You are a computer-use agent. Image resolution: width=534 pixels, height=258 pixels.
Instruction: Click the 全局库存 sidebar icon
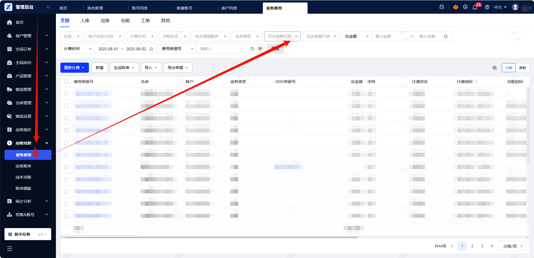10,63
